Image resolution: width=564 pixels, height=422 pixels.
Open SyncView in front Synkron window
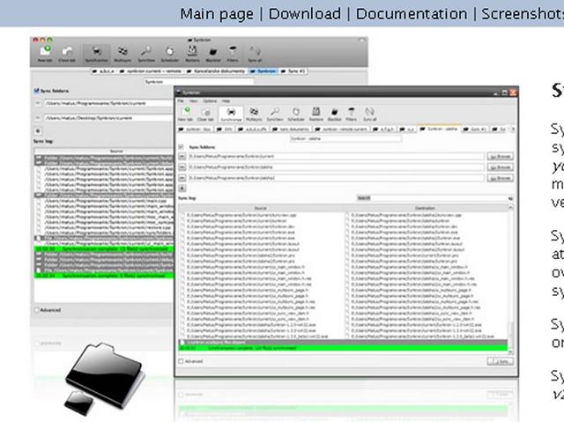275,114
